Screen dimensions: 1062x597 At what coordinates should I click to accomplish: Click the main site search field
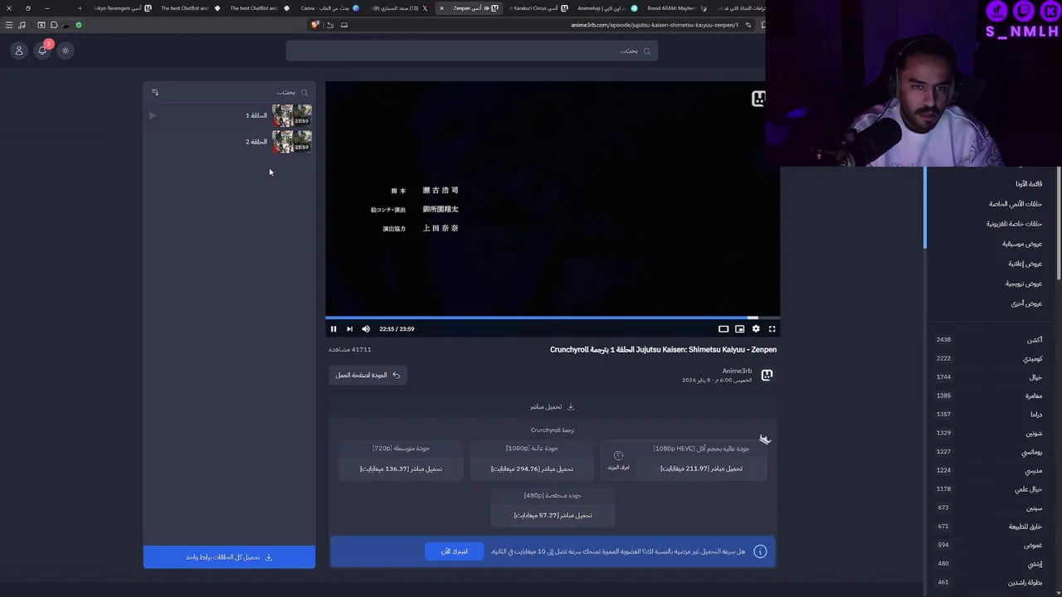pyautogui.click(x=471, y=51)
